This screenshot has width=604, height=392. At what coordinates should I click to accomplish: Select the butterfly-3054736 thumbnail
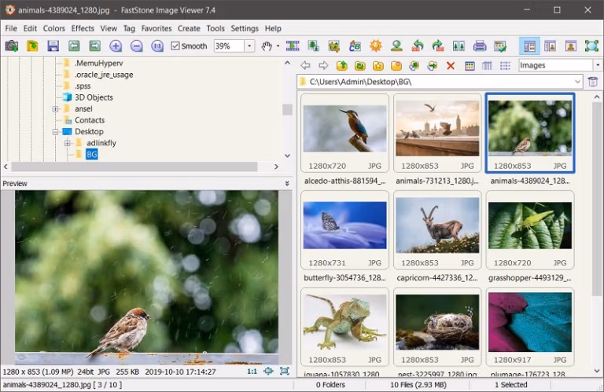[344, 230]
